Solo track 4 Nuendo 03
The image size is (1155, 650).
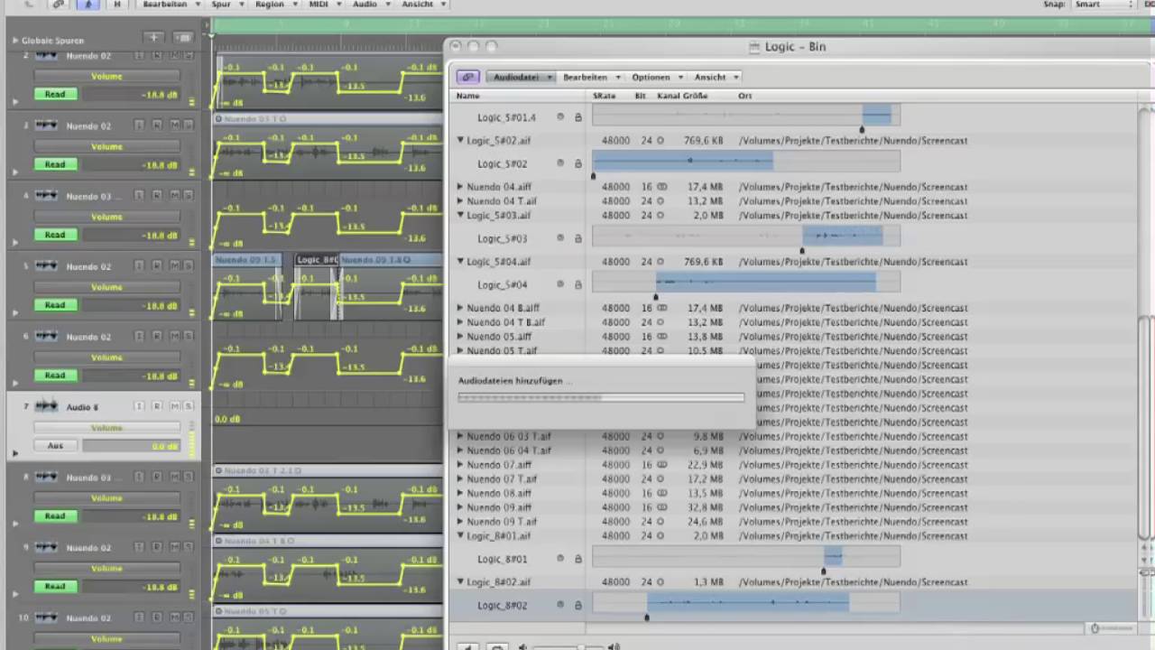[x=187, y=196]
